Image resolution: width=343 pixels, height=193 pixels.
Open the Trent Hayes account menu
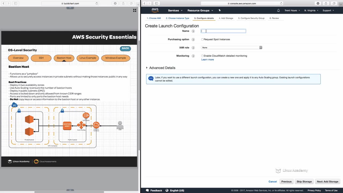coord(292,10)
